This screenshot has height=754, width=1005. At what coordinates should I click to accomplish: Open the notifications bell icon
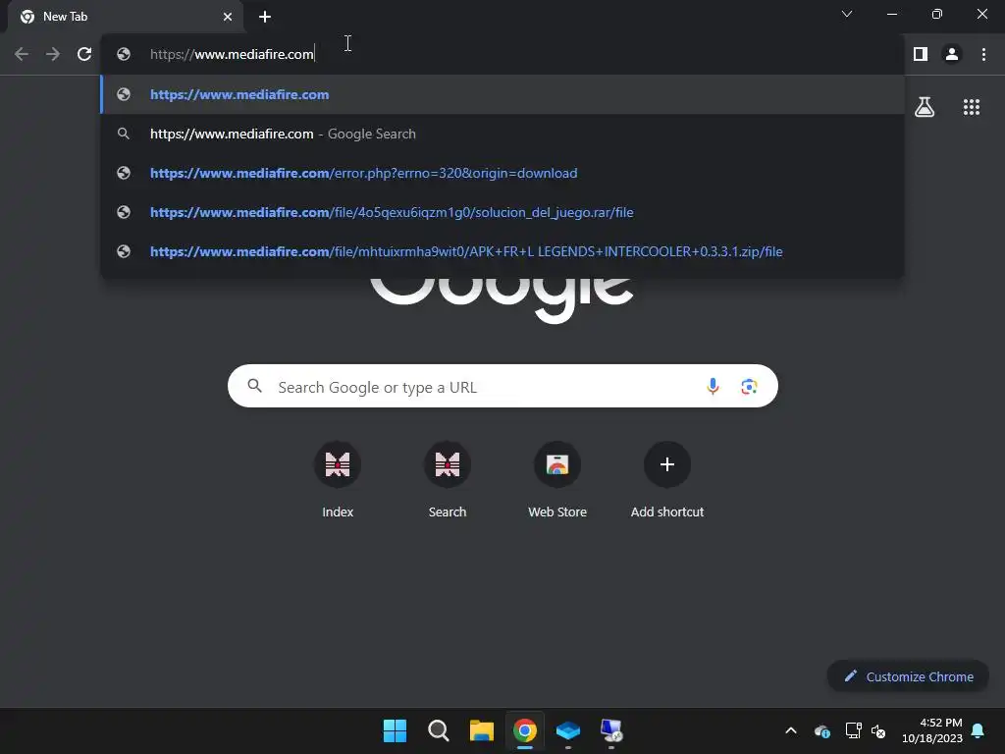pyautogui.click(x=979, y=730)
